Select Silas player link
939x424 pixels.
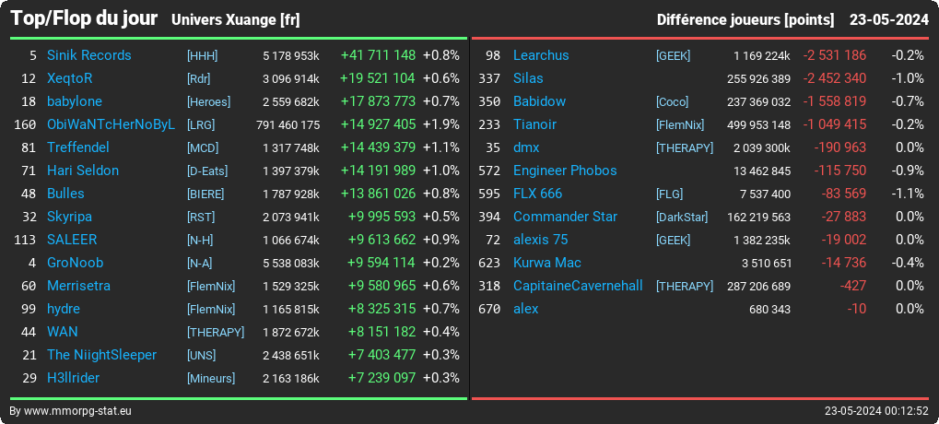(x=528, y=78)
